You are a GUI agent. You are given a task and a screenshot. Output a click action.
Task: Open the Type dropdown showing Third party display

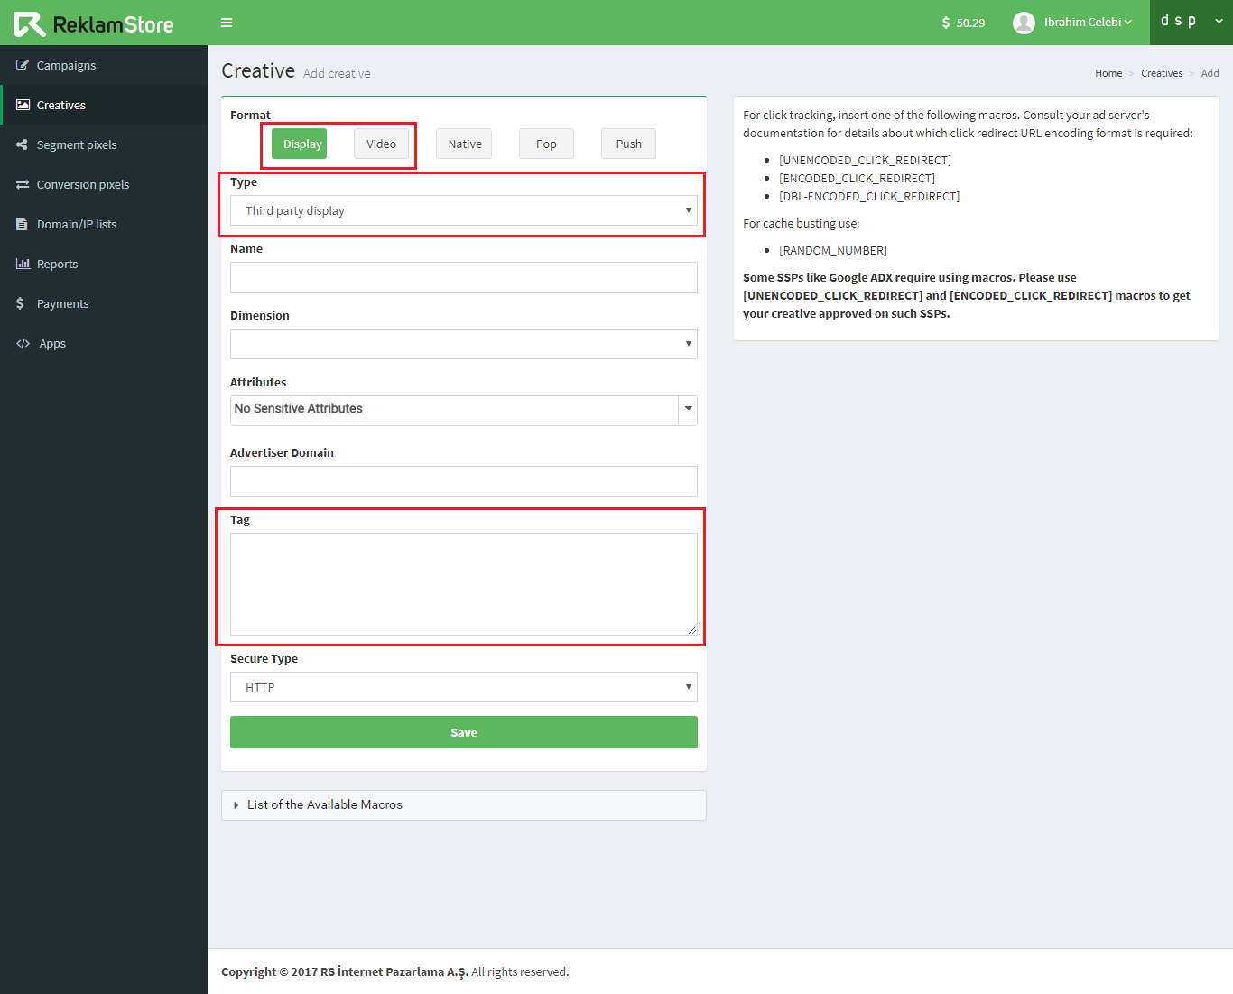[464, 210]
